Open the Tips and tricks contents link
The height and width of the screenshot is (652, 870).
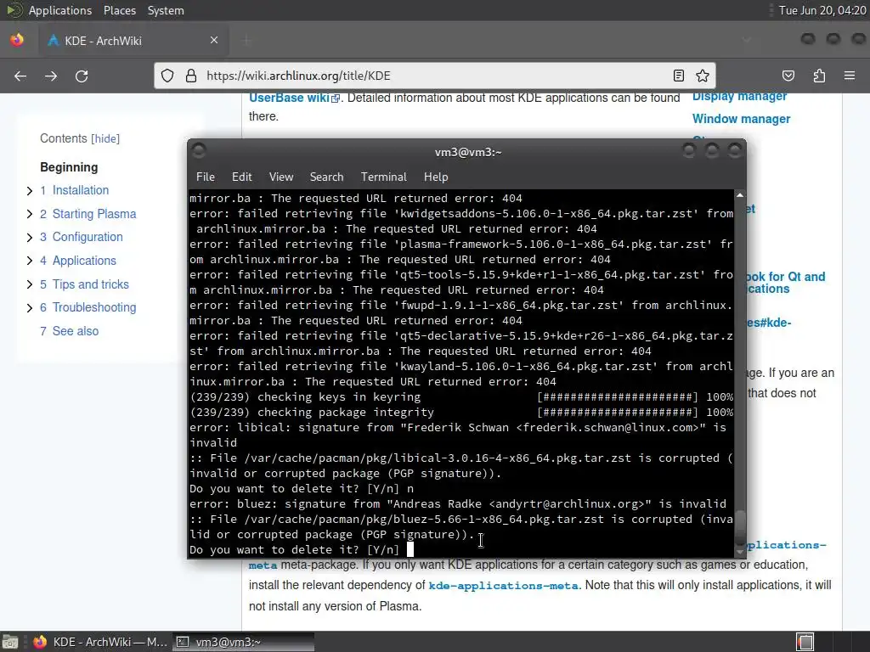point(84,284)
